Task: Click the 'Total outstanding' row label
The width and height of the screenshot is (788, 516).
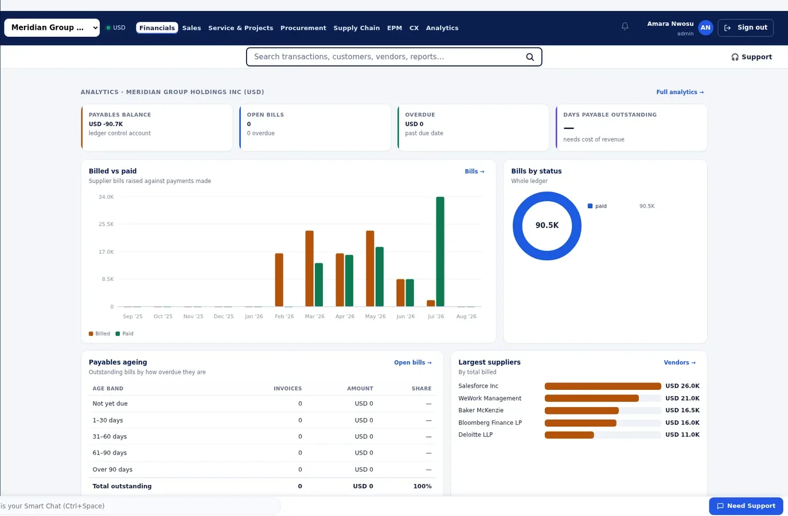Action: (122, 486)
